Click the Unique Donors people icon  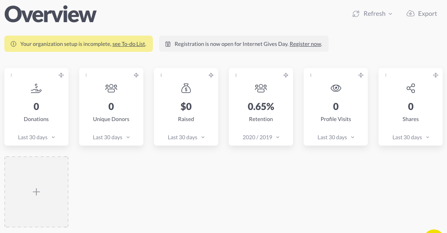coord(111,88)
